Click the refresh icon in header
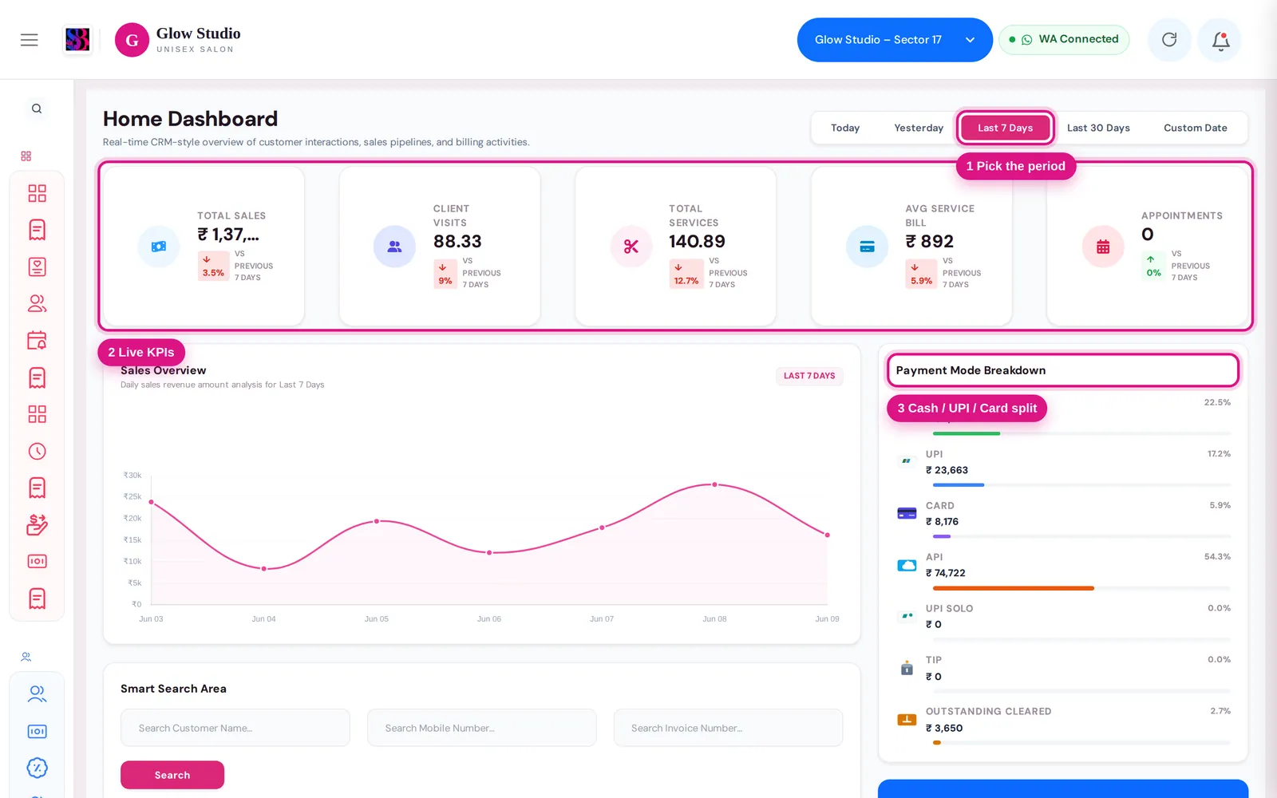This screenshot has height=798, width=1277. [x=1169, y=40]
